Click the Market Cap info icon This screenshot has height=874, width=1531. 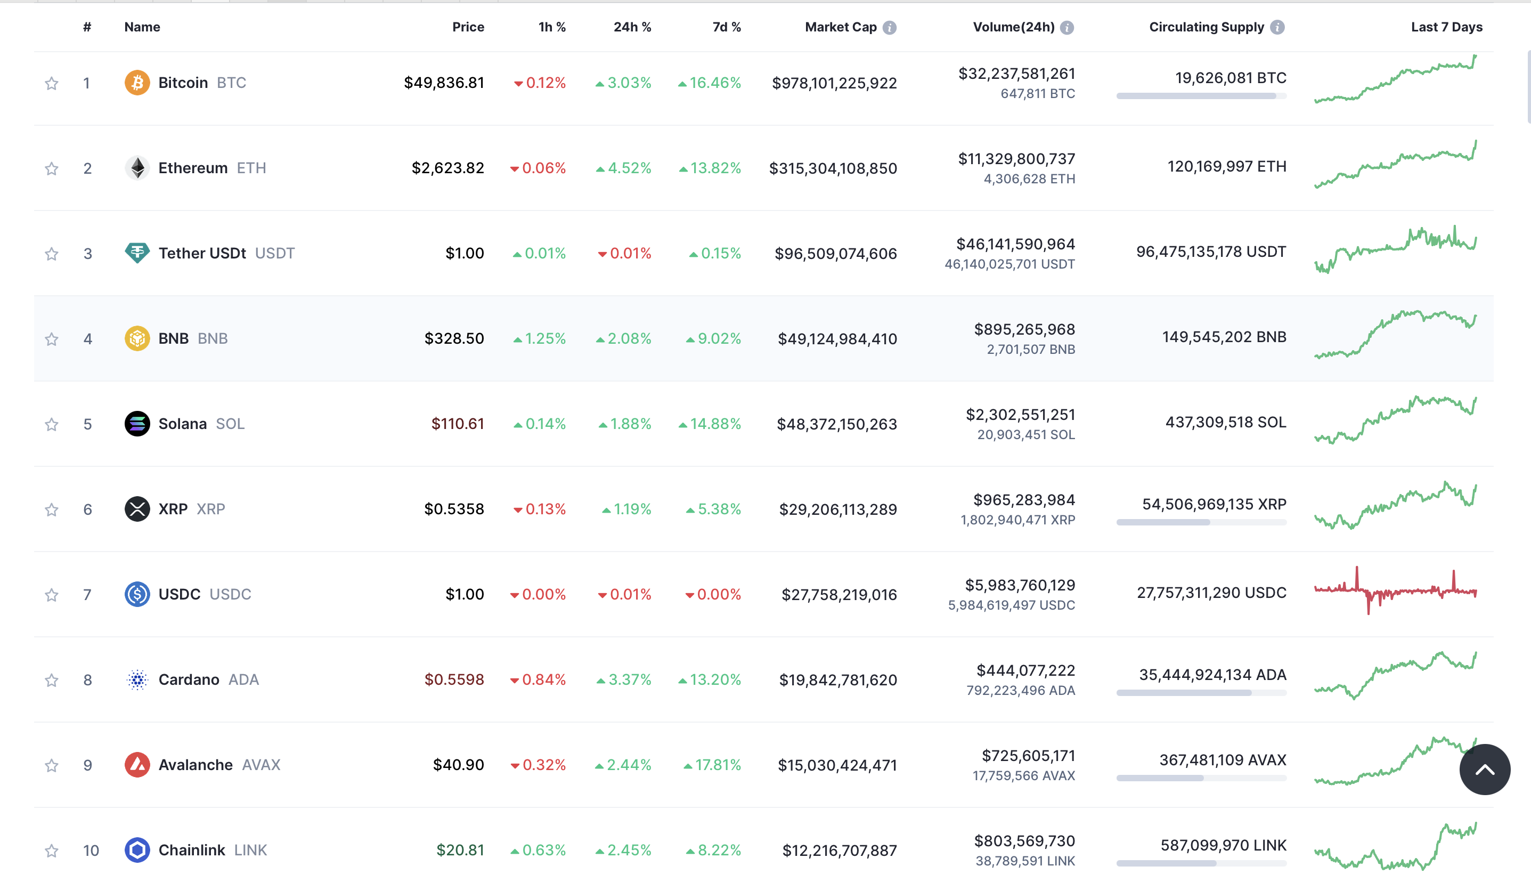click(x=890, y=28)
